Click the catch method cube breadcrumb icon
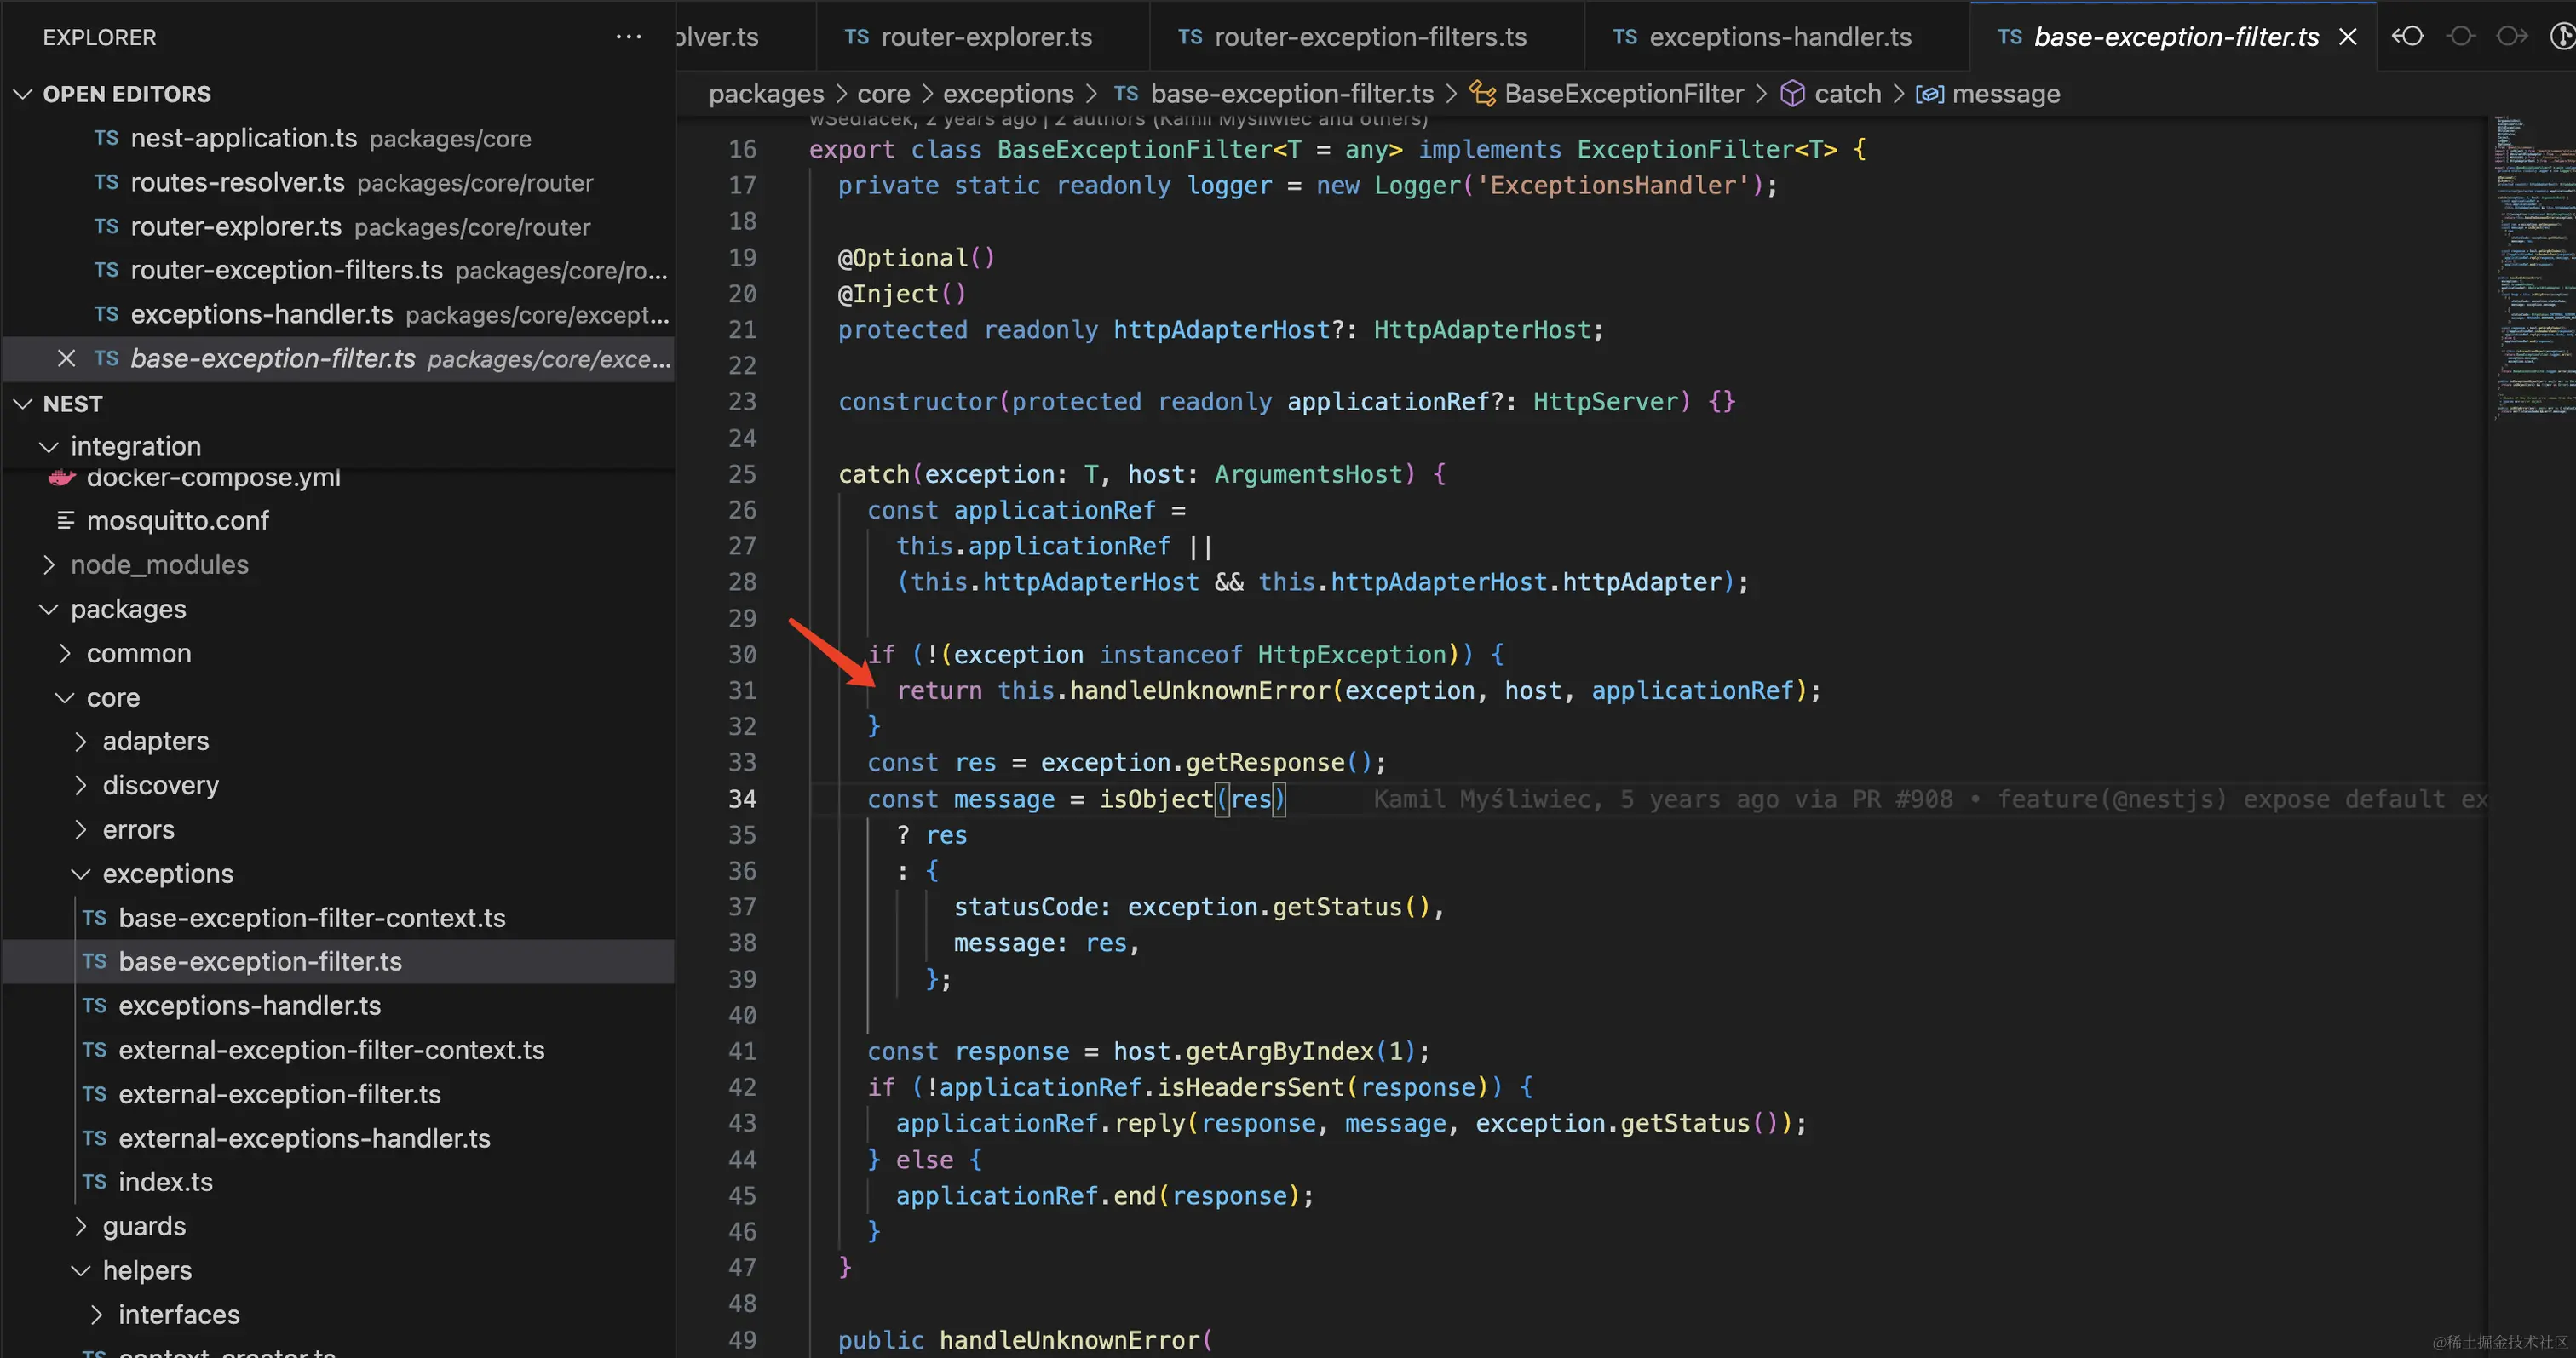Screen dimensions: 2576x1358 tap(1793, 93)
